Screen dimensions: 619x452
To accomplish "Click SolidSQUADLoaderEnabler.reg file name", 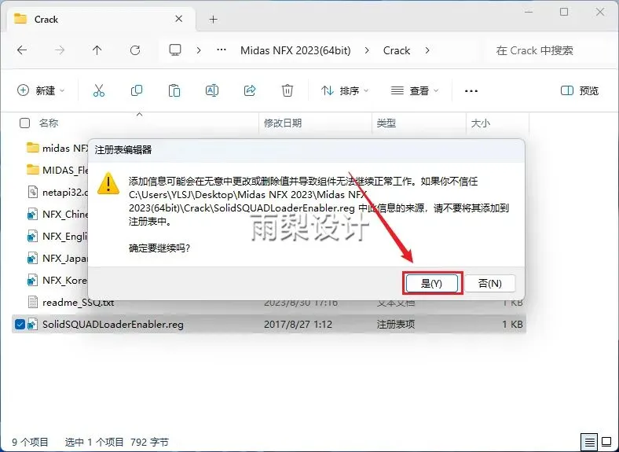I will click(x=113, y=325).
